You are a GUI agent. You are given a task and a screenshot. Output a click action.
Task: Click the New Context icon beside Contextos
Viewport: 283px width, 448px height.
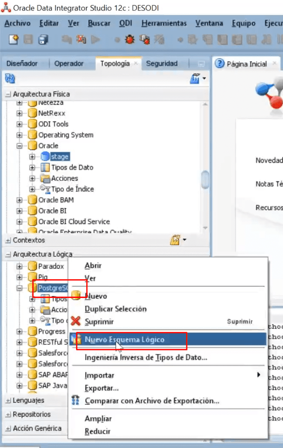[x=175, y=240]
